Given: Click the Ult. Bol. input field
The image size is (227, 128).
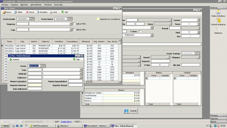Looking at the screenshot, I should pyautogui.click(x=190, y=65).
